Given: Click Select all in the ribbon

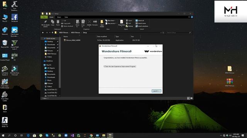Looking at the screenshot, I should 140,21.
